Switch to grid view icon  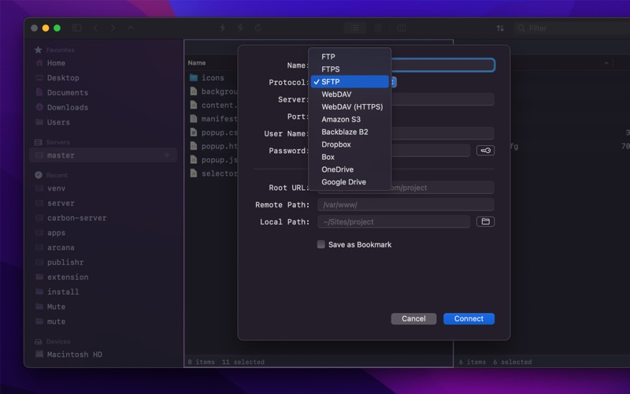point(378,28)
